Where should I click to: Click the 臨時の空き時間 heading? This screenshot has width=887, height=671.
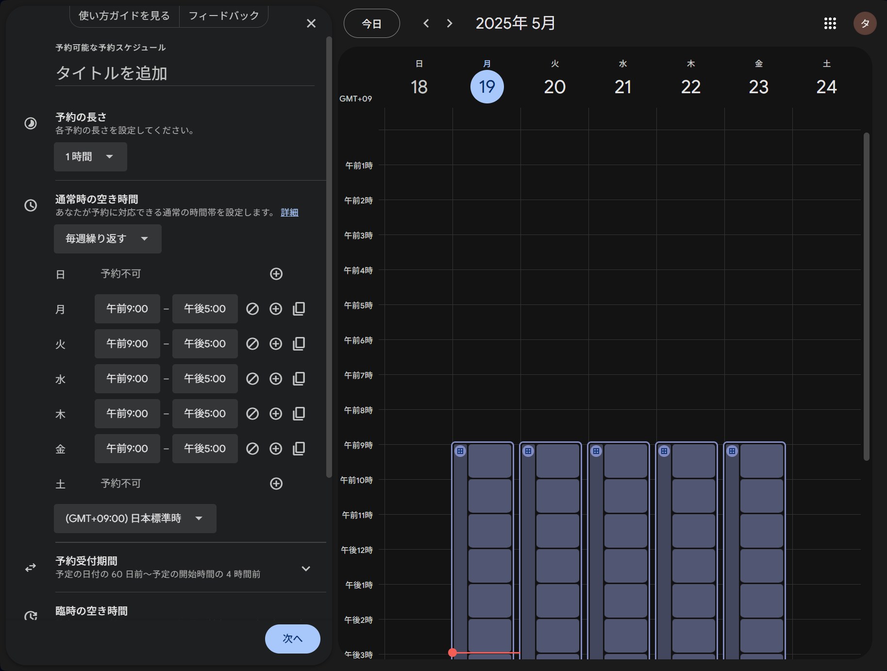tap(92, 611)
